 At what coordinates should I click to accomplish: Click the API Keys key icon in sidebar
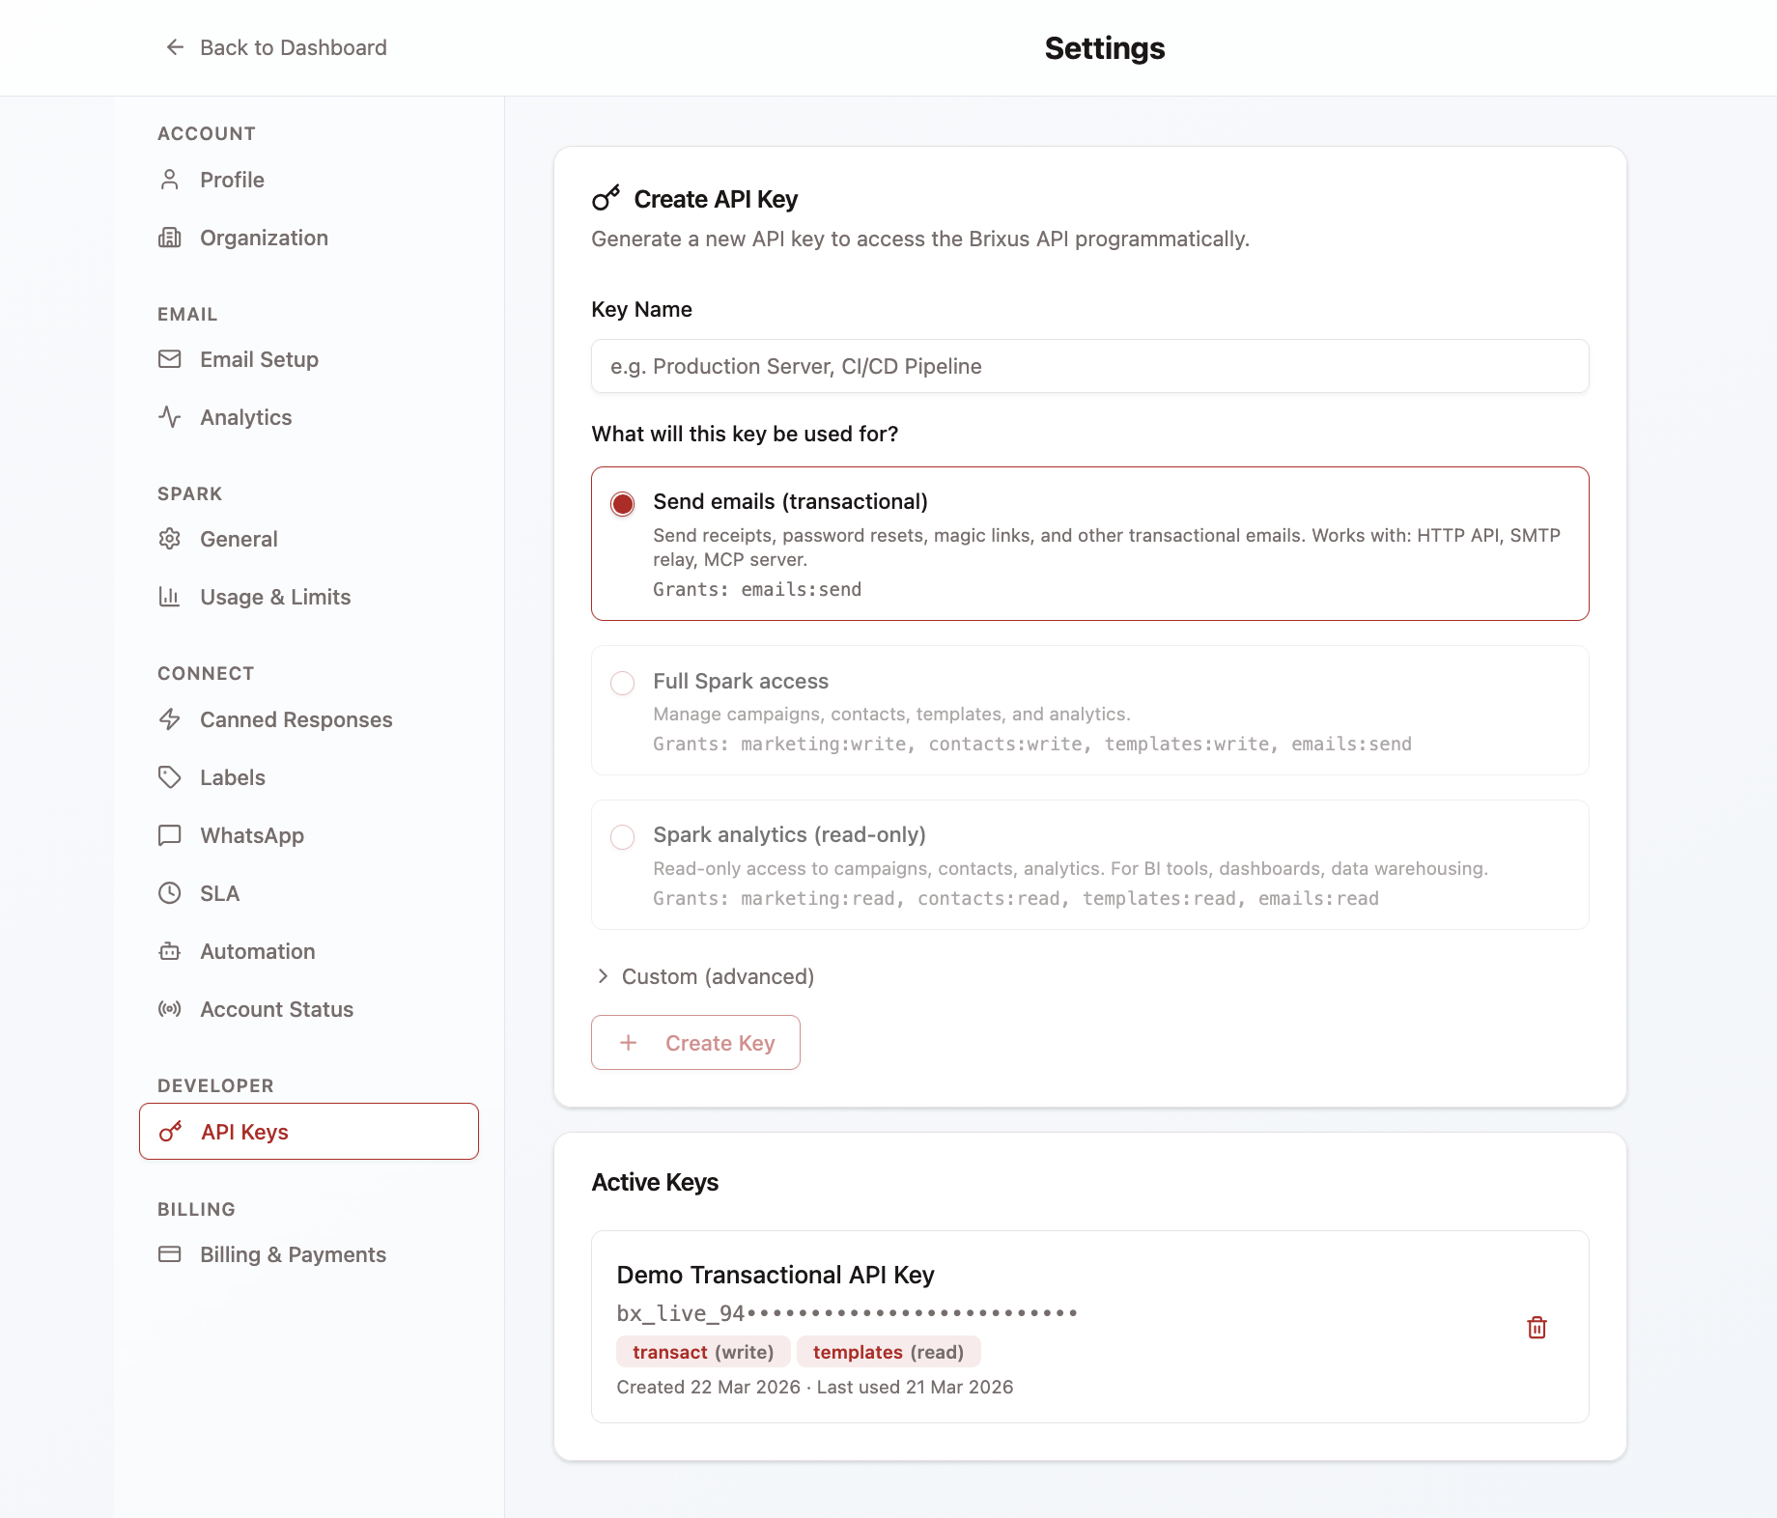(x=171, y=1132)
